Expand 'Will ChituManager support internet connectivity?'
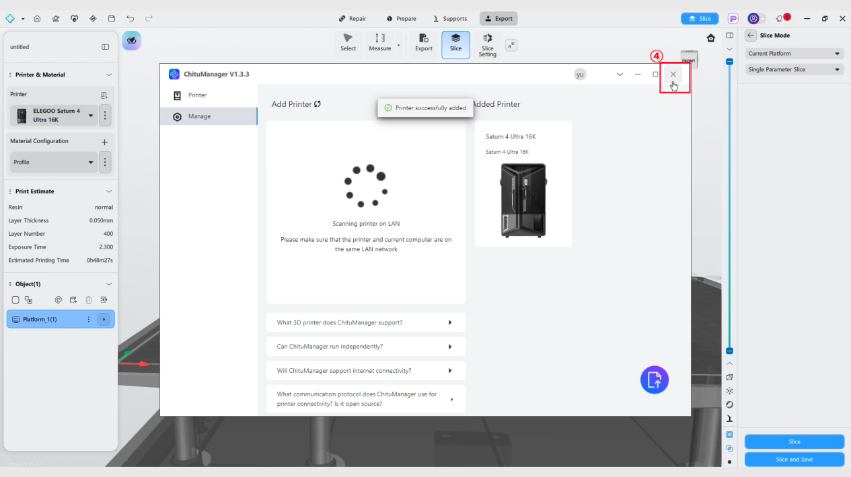851x477 pixels. (x=366, y=371)
